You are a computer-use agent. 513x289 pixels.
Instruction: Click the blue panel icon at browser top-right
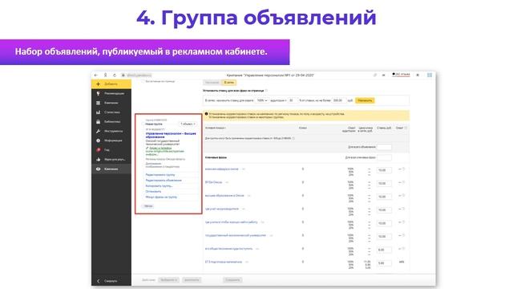pos(430,75)
